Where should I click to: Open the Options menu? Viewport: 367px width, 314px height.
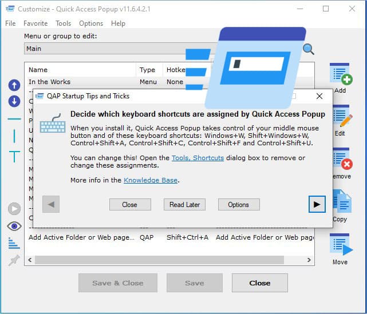click(x=91, y=23)
